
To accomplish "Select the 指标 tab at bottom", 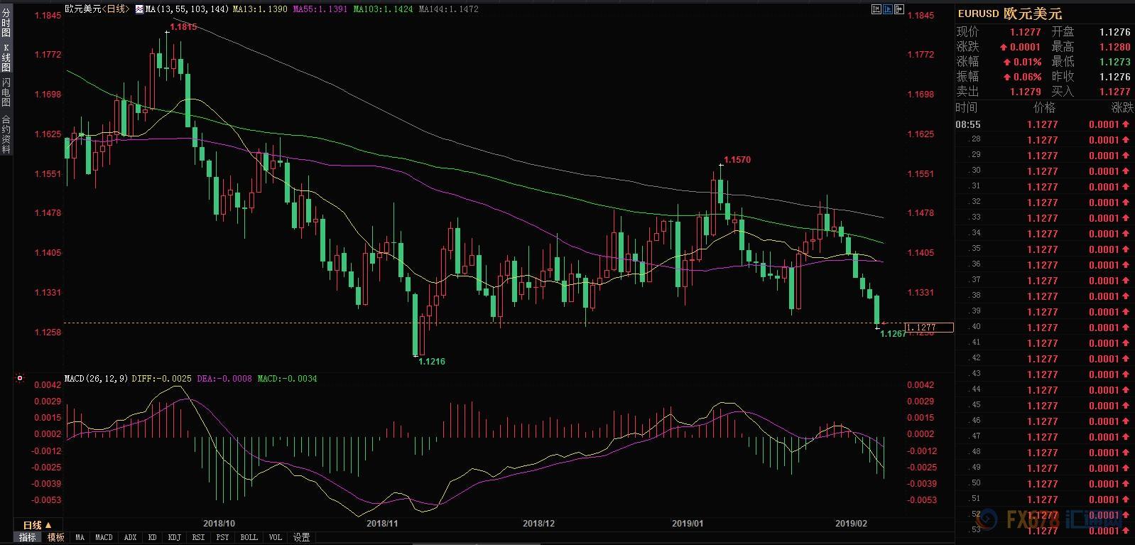I will click(x=28, y=537).
